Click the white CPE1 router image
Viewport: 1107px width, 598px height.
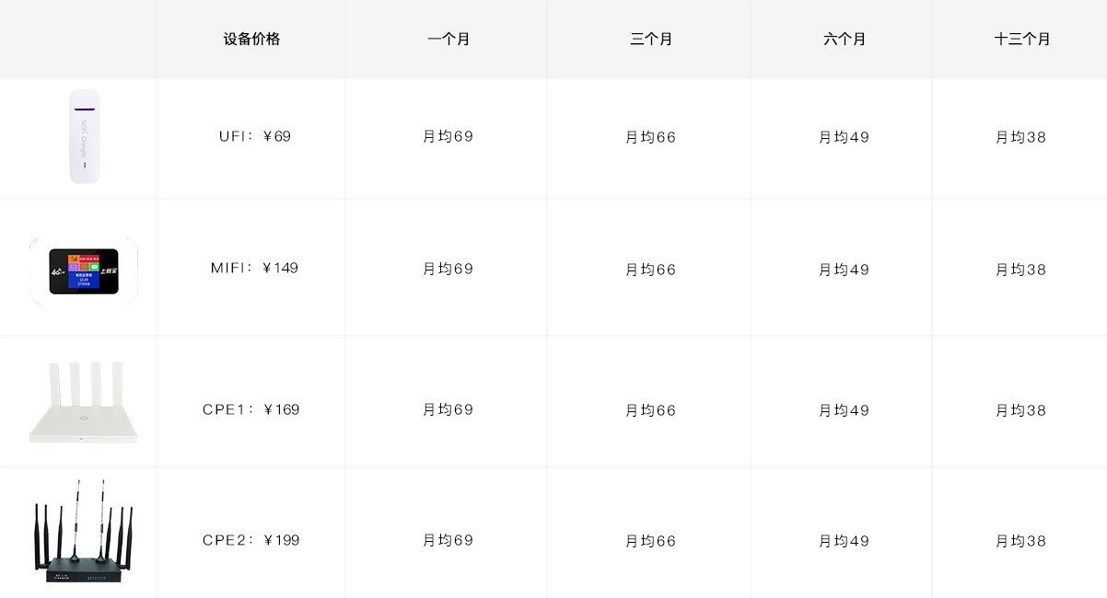(83, 404)
